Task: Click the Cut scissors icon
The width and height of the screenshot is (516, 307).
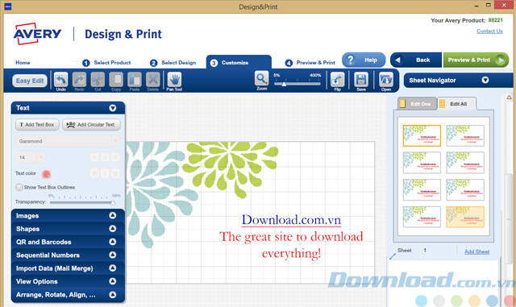Action: [x=98, y=80]
